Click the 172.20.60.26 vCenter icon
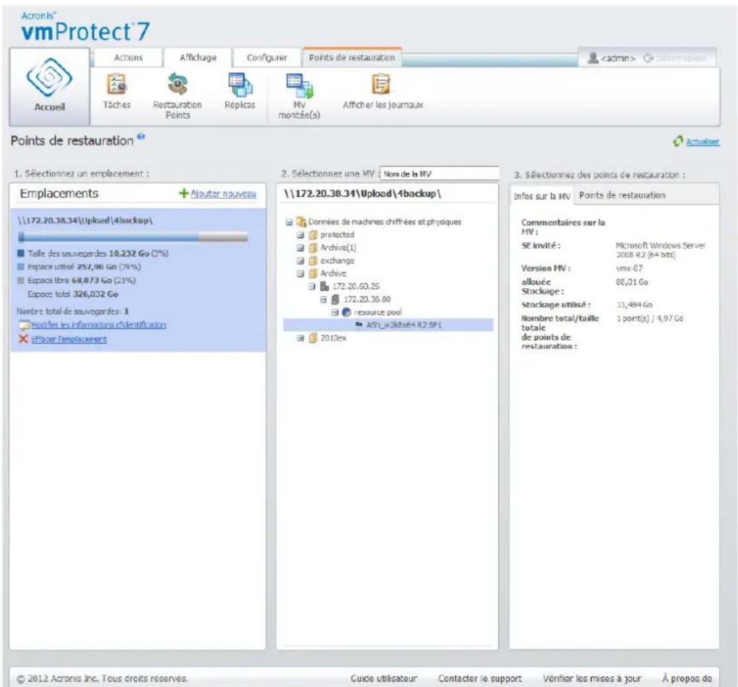Image resolution: width=738 pixels, height=687 pixels. [325, 286]
